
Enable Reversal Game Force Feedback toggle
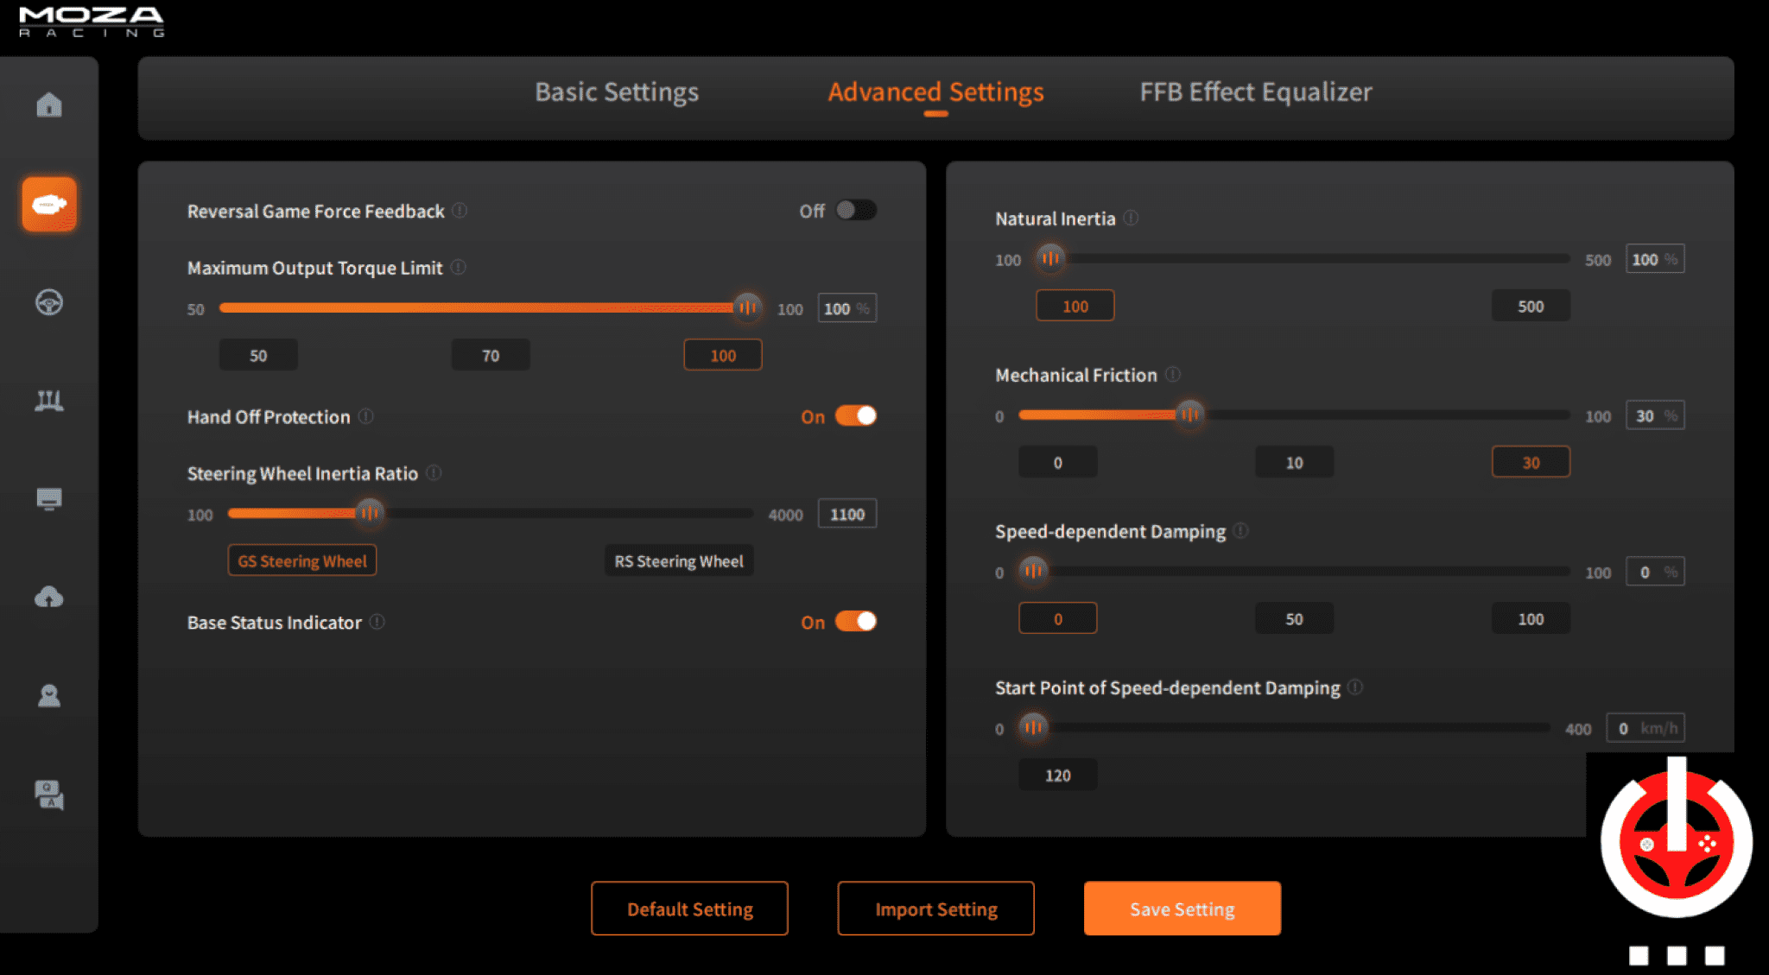(855, 211)
